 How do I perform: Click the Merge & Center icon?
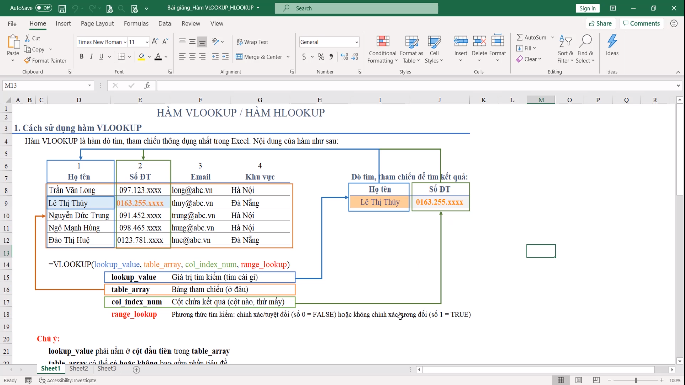[239, 57]
